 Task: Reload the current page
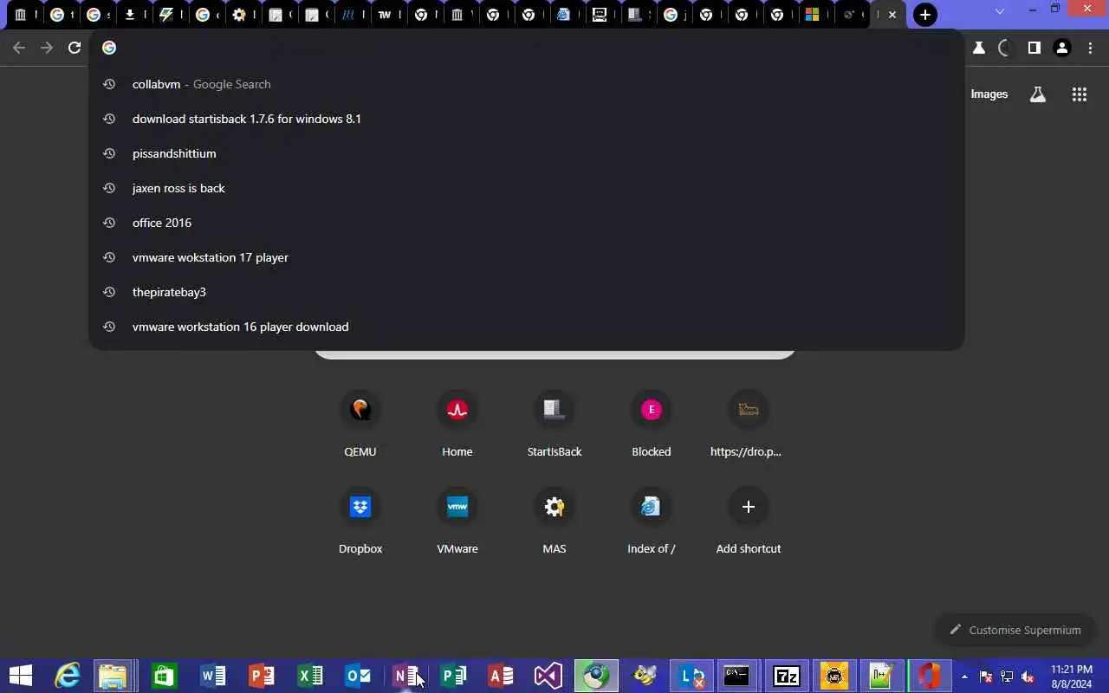pos(75,48)
